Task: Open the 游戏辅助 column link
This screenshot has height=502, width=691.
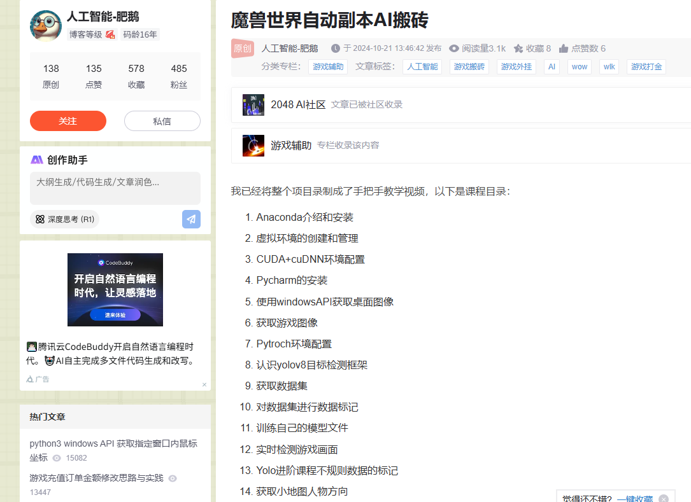Action: tap(291, 145)
